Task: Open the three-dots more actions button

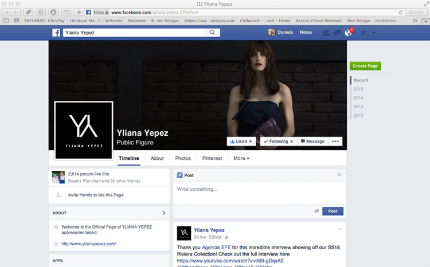Action: click(335, 142)
